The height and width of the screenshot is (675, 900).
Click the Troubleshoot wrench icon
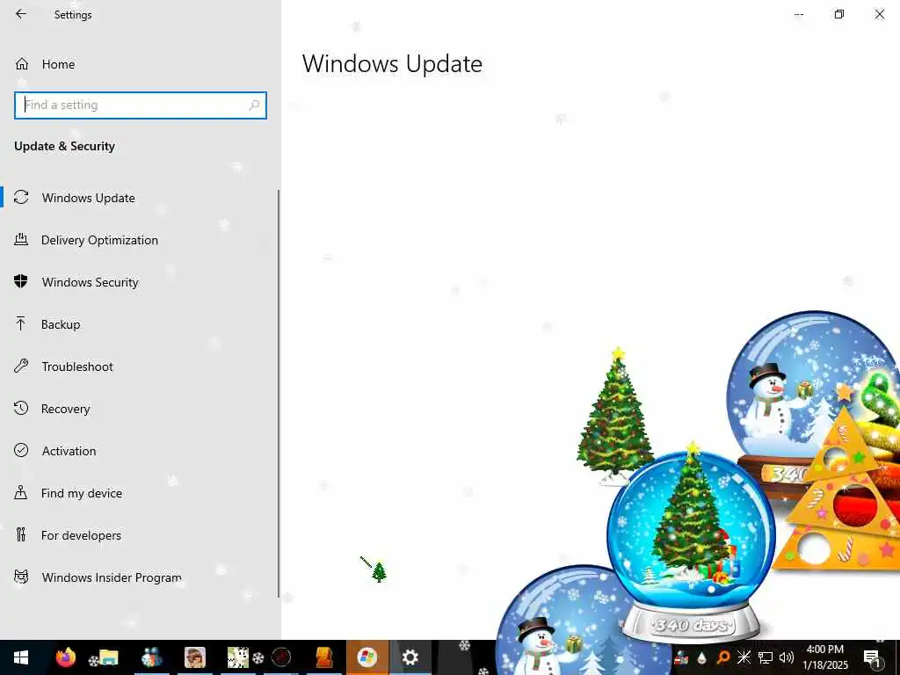pos(21,367)
